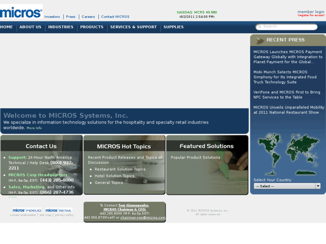Click the 2011 MICROS Systems copyright text
Image resolution: width=326 pixels, height=244 pixels.
point(208,212)
